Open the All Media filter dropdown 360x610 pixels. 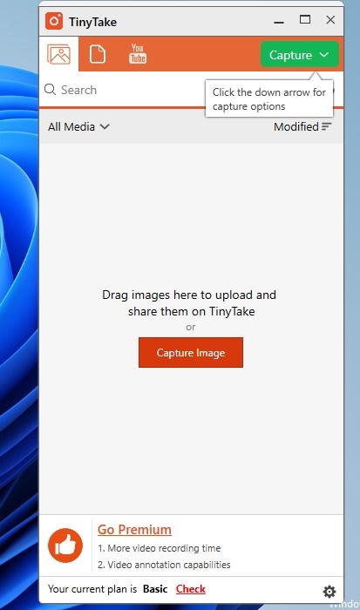(x=78, y=127)
